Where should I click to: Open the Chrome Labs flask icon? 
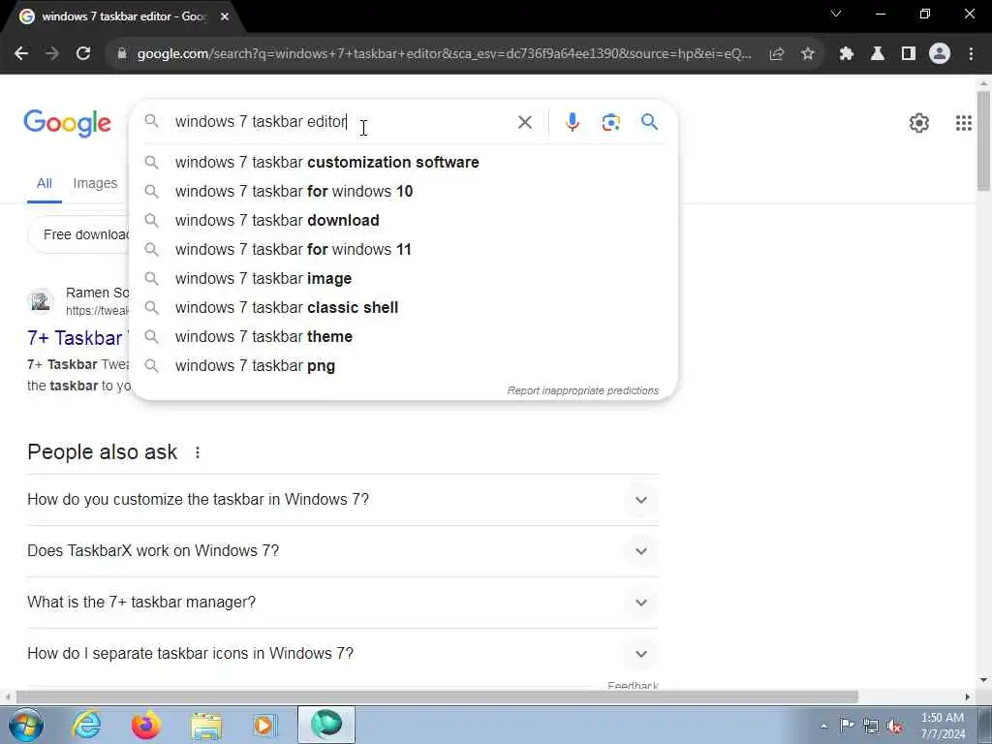878,54
